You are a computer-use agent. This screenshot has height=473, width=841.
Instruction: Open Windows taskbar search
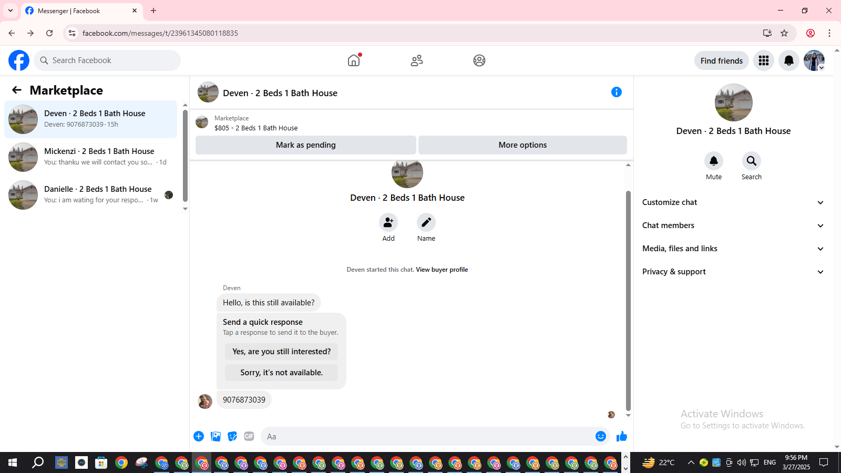point(38,462)
